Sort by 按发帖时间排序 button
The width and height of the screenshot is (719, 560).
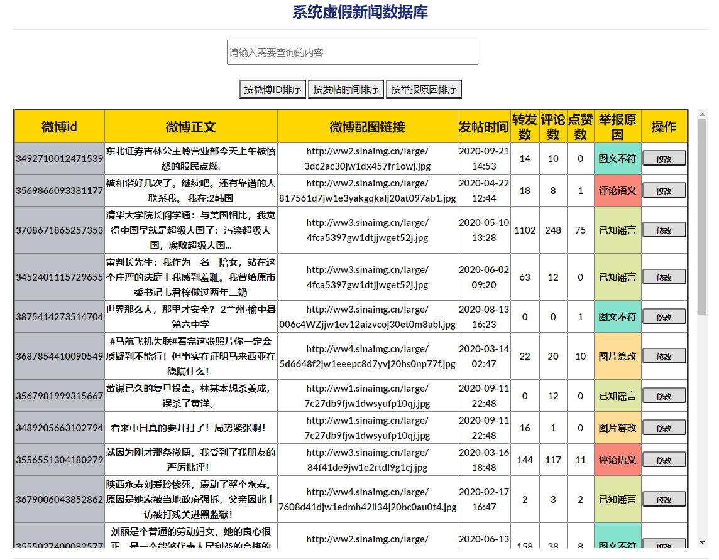click(x=346, y=89)
